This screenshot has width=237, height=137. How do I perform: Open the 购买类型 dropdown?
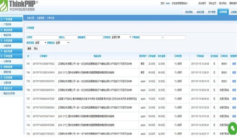pos(41,43)
